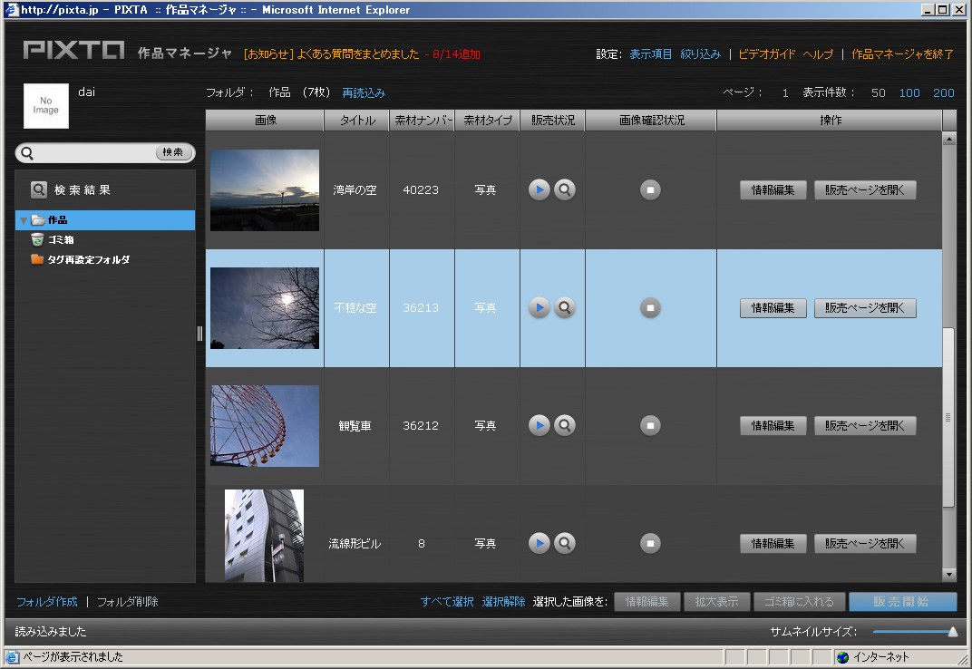Adjust the サムネイルサイズ slider
The width and height of the screenshot is (972, 669).
pyautogui.click(x=952, y=632)
